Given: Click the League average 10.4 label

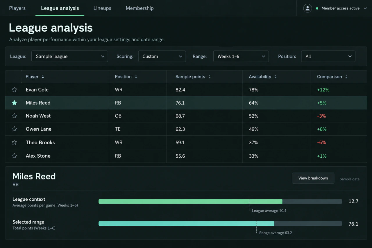Looking at the screenshot, I should coord(269,211).
